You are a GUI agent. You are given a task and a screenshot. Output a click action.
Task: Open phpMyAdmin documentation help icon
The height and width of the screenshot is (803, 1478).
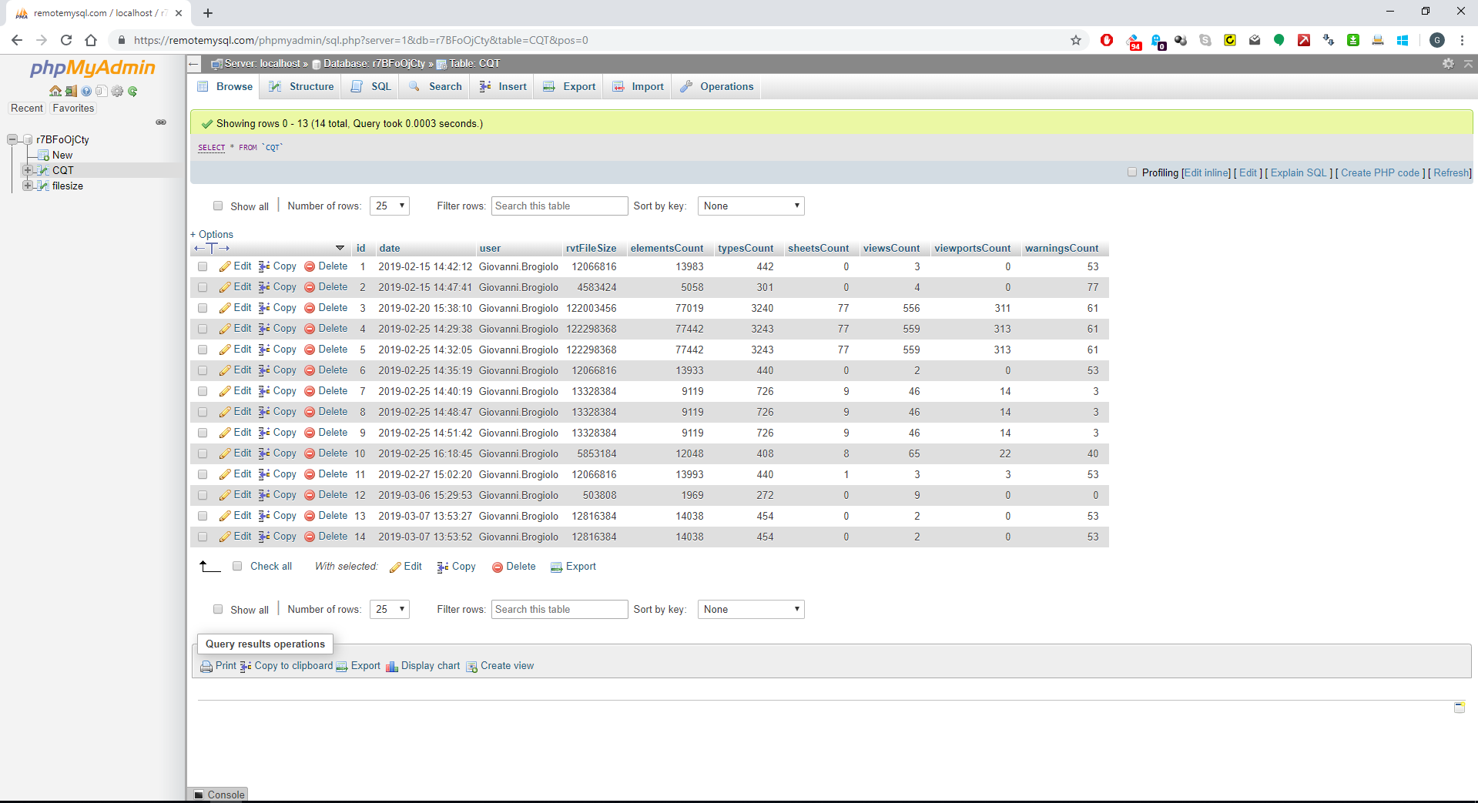pyautogui.click(x=86, y=91)
